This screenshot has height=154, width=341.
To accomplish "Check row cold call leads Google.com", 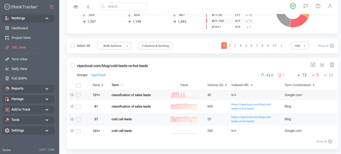I will (x=78, y=131).
